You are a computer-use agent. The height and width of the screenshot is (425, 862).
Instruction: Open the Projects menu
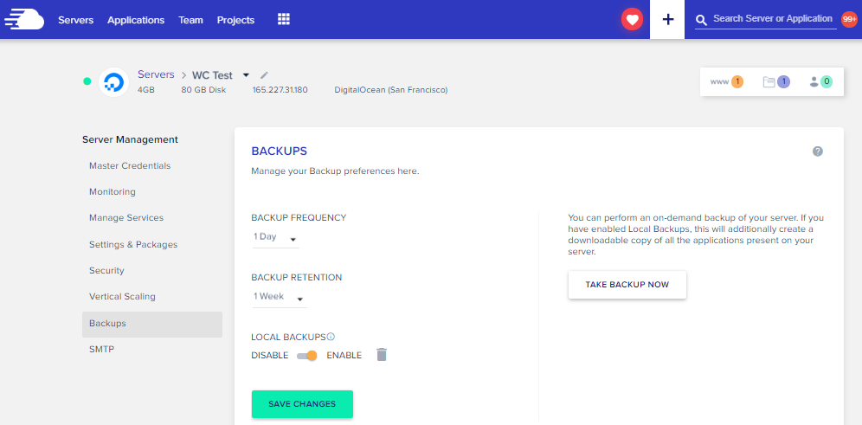pos(236,20)
